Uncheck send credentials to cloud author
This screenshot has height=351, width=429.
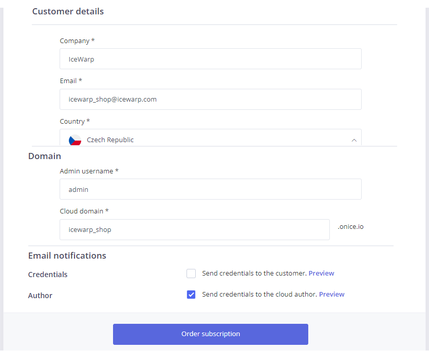point(191,295)
